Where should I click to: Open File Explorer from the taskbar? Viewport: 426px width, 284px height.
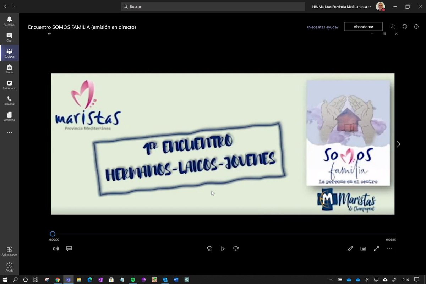pyautogui.click(x=79, y=279)
